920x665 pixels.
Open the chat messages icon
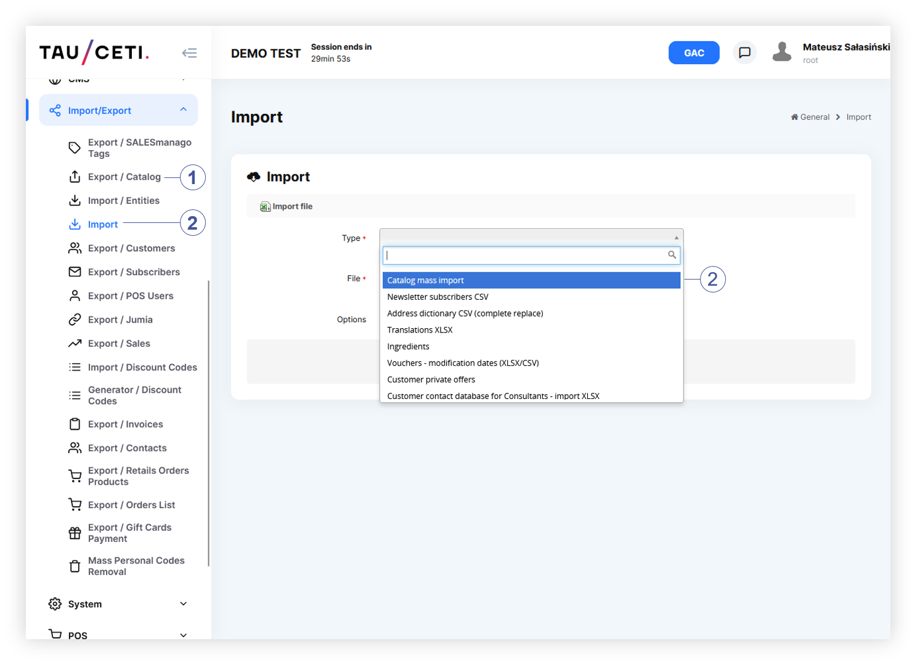744,53
